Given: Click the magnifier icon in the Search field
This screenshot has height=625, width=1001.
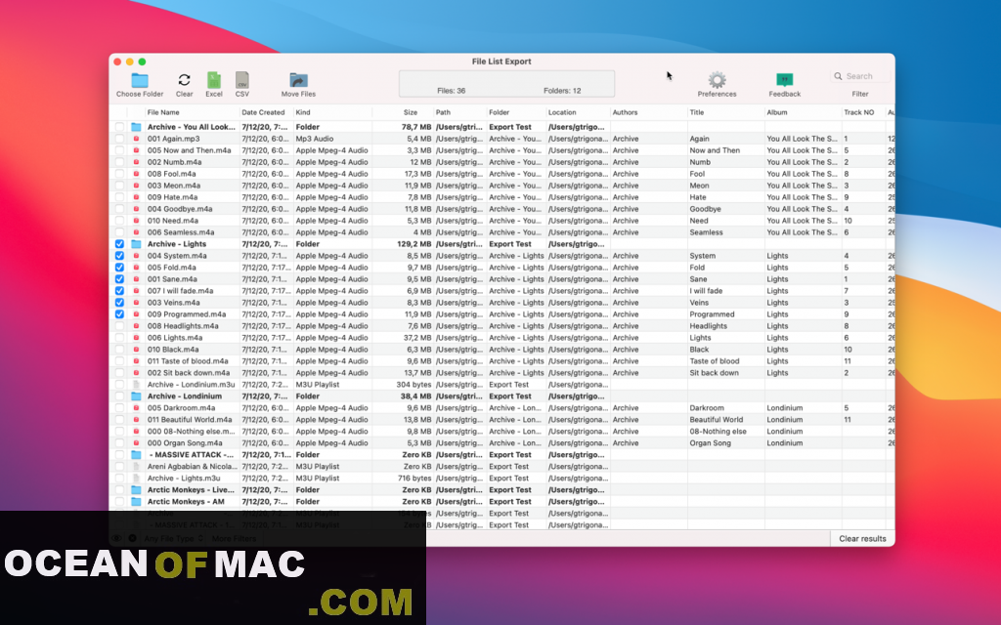Looking at the screenshot, I should [x=838, y=76].
